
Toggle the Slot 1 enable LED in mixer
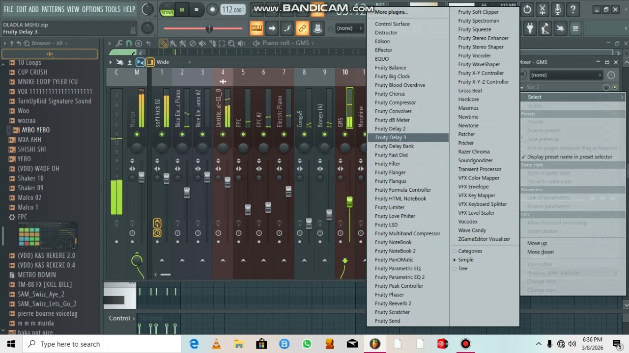pos(615,87)
